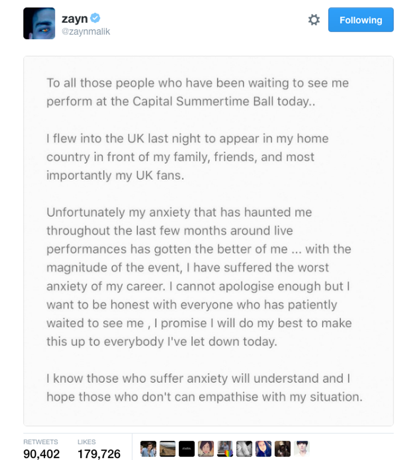Image resolution: width=418 pixels, height=460 pixels.
Task: Open the second liker avatar with landscape
Action: (168, 449)
